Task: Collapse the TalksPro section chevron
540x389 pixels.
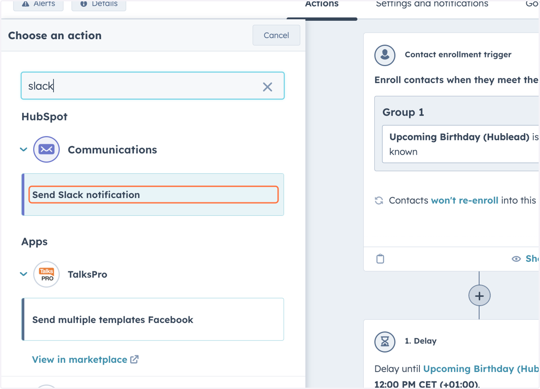Action: pos(24,274)
